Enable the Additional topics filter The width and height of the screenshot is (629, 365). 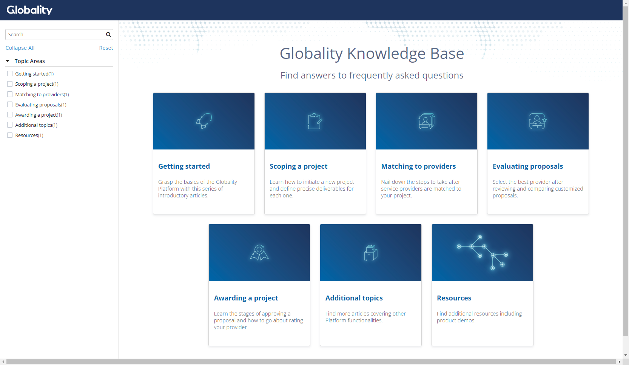pyautogui.click(x=10, y=125)
